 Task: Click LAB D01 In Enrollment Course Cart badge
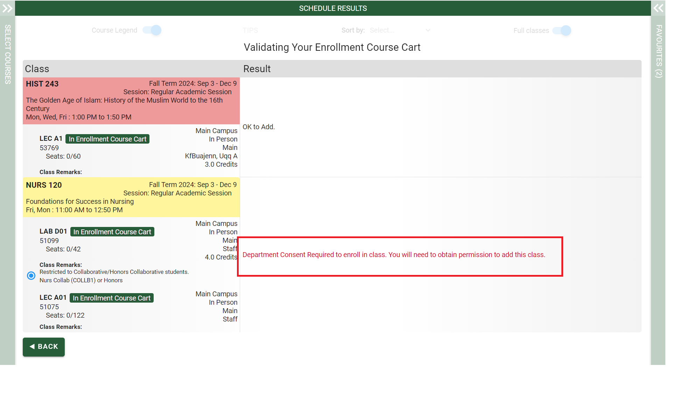(112, 232)
